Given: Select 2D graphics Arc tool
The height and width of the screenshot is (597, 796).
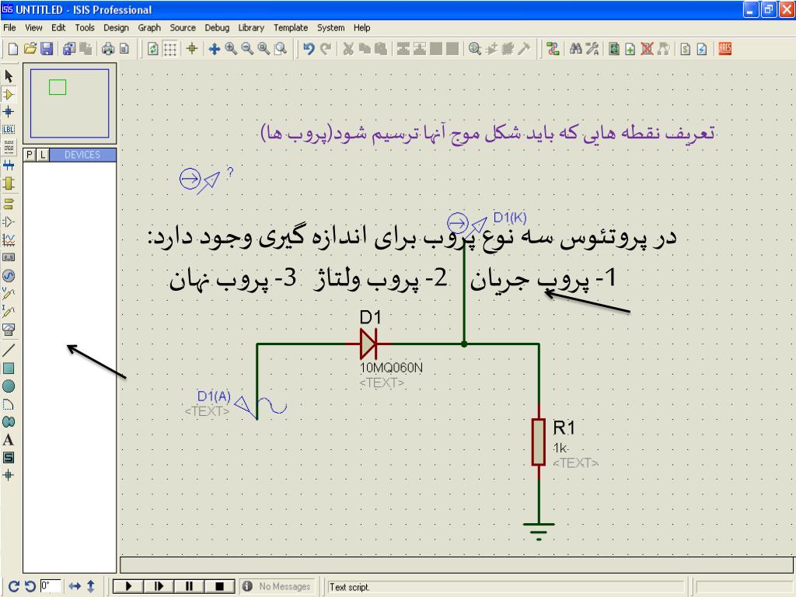Looking at the screenshot, I should [x=9, y=404].
